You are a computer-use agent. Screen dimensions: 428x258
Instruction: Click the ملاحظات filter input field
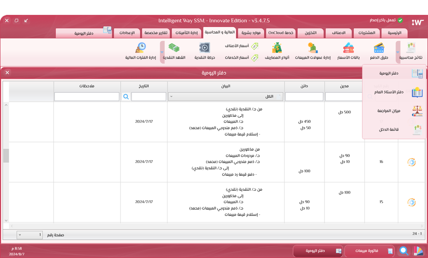coord(87,97)
